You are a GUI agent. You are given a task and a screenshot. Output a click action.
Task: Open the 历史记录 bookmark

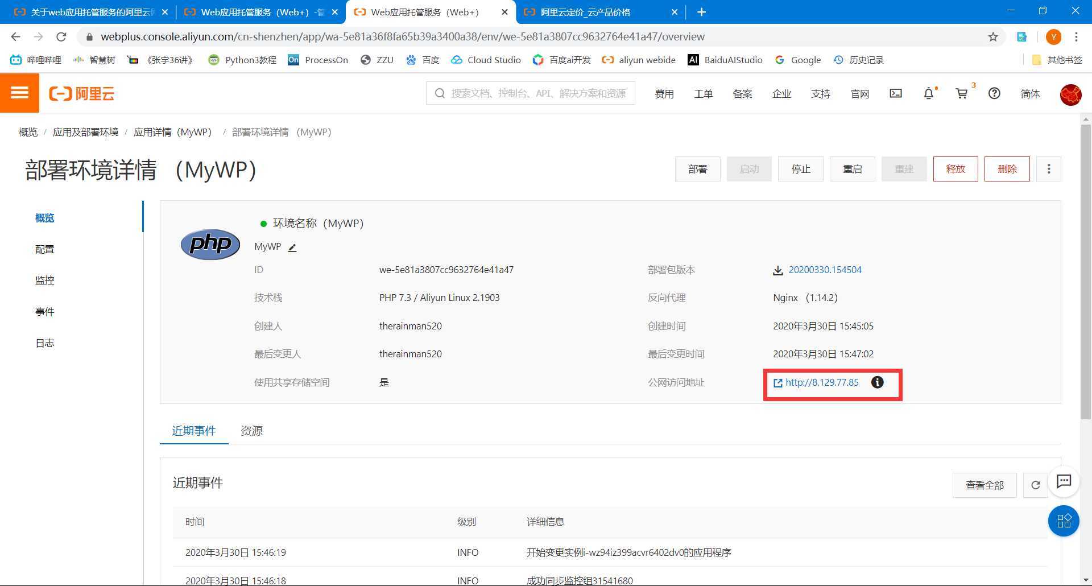[x=858, y=60]
